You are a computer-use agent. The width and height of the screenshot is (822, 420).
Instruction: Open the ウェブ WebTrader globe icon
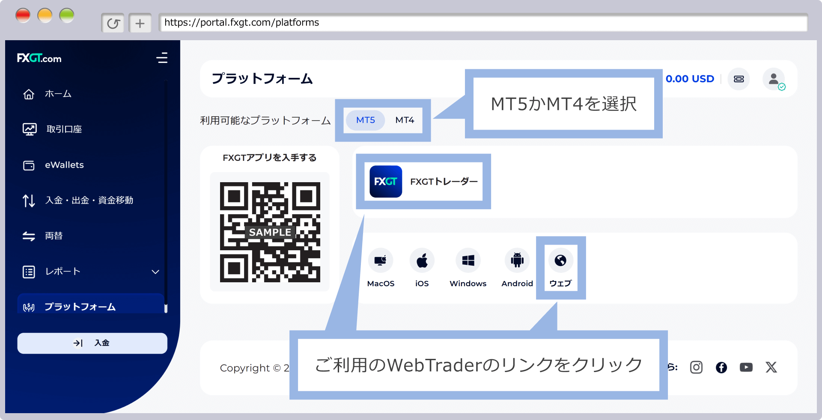560,260
